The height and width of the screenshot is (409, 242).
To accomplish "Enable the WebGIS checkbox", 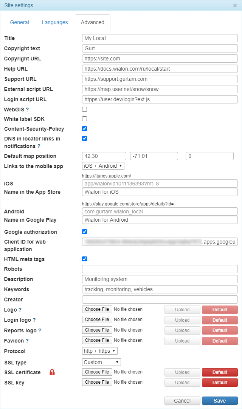I will pos(85,110).
